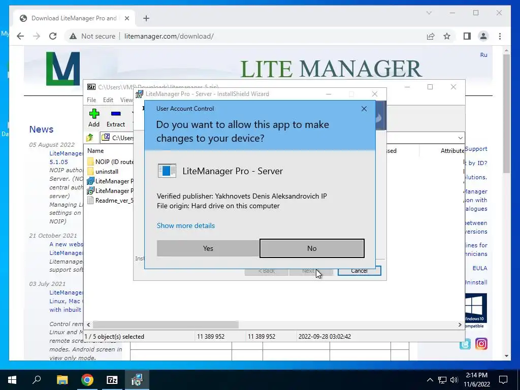Image resolution: width=520 pixels, height=390 pixels.
Task: Select the uninstall folder in 7-Zip
Action: (x=103, y=172)
